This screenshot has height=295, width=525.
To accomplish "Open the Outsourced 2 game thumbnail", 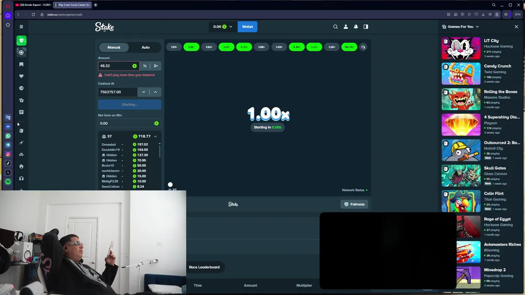I will [x=461, y=150].
